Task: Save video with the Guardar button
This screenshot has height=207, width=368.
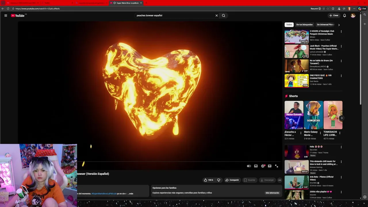Action: [x=250, y=180]
